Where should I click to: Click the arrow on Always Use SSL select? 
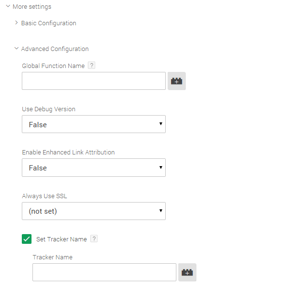click(x=161, y=210)
